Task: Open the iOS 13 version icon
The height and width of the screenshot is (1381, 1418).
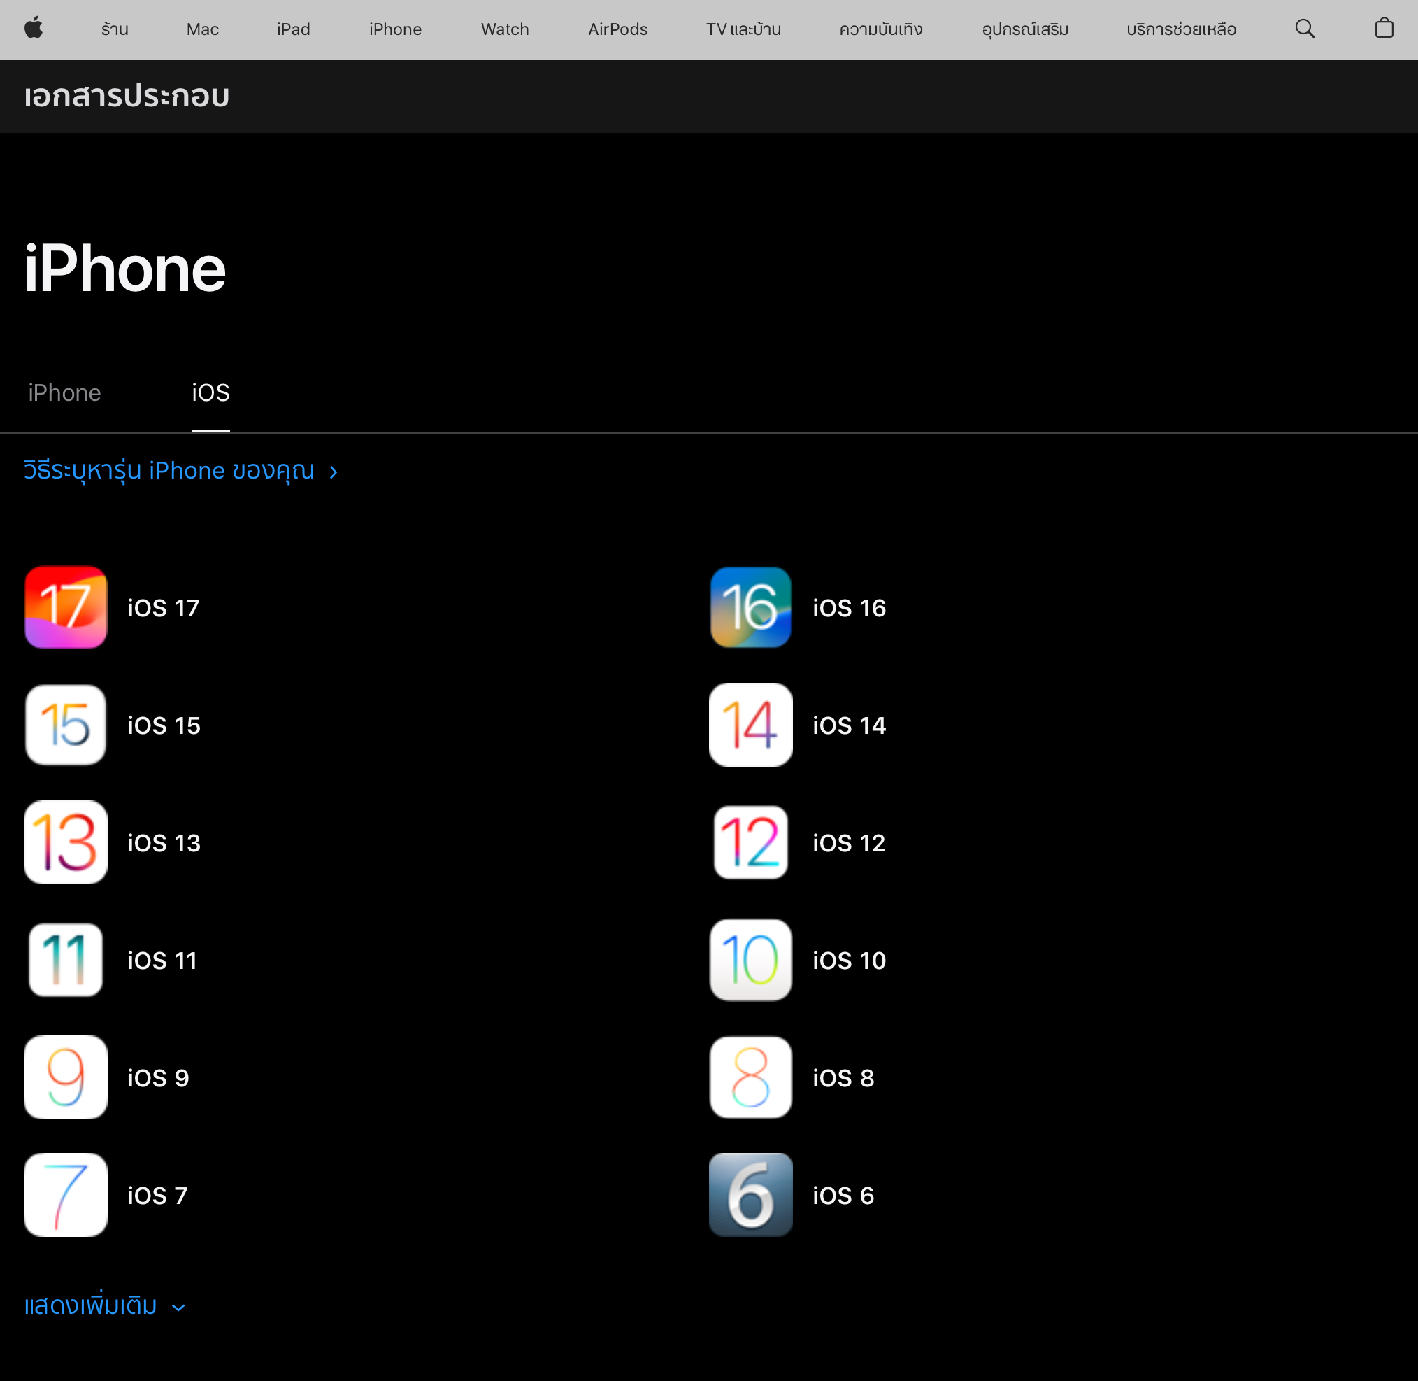Action: (66, 842)
